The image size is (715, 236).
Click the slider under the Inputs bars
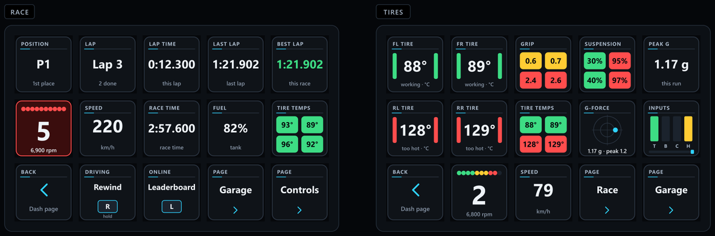(x=671, y=151)
